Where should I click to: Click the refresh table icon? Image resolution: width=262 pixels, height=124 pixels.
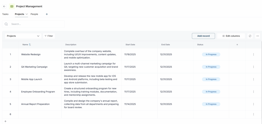coord(250,36)
